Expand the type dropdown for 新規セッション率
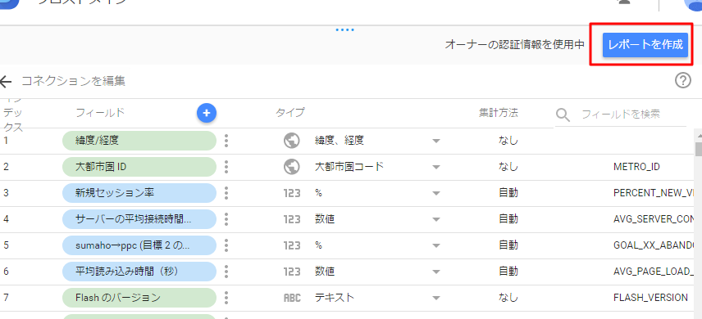The height and width of the screenshot is (319, 702). pyautogui.click(x=436, y=194)
